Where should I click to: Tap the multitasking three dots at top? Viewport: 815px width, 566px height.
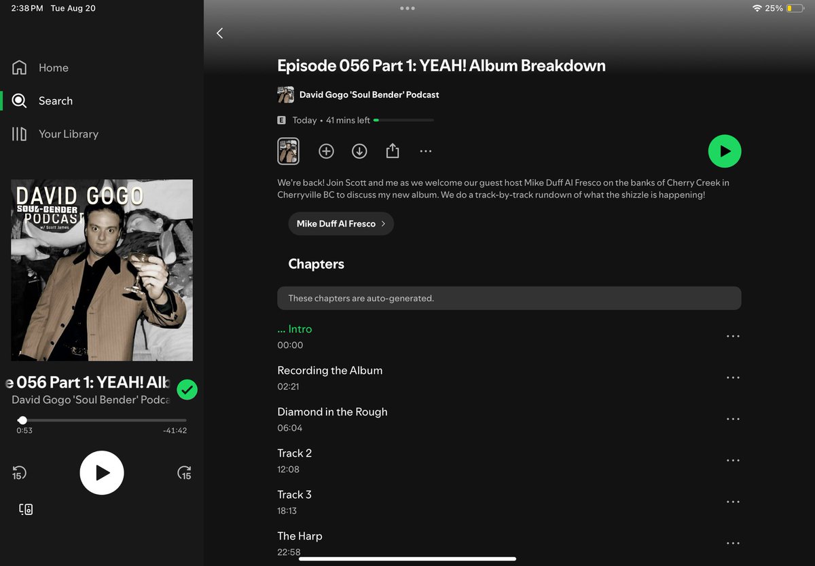click(407, 8)
